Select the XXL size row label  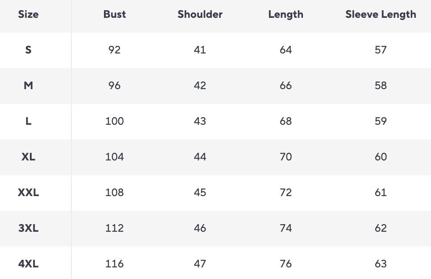point(28,193)
